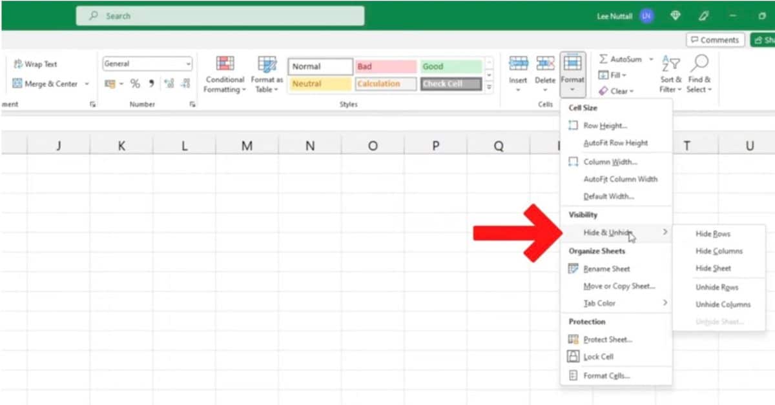
Task: Click the Accounting Number Format icon
Action: tap(110, 84)
